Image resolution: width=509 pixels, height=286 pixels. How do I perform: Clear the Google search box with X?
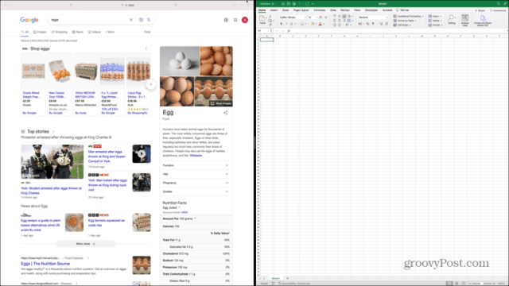tap(131, 20)
